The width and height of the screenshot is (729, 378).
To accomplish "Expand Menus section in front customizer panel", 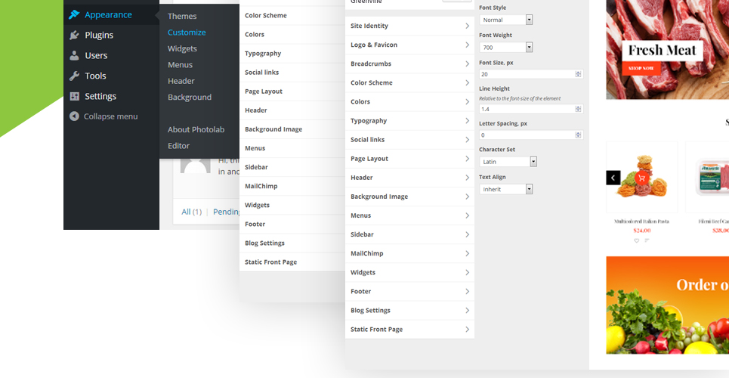I will (x=409, y=215).
